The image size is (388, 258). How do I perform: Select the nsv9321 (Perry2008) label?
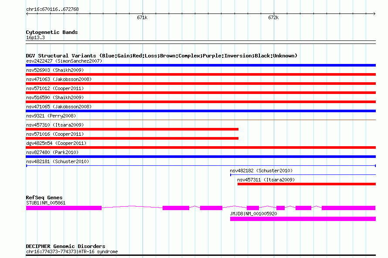(x=51, y=116)
